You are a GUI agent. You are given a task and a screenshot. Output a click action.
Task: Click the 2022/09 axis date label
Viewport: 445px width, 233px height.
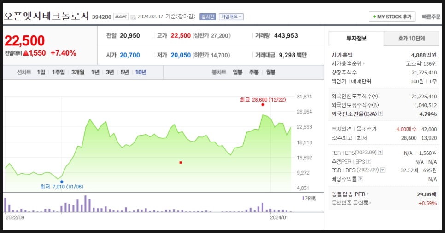pos(15,217)
